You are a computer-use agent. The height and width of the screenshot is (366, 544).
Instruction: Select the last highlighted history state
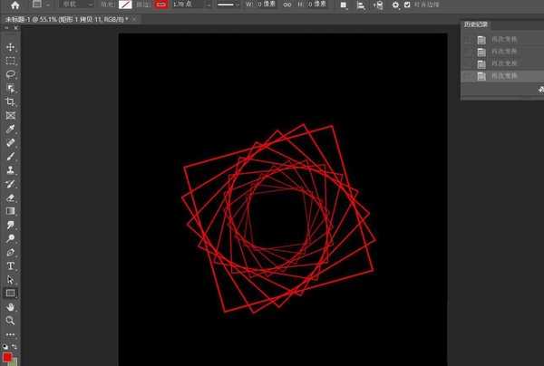pos(502,76)
